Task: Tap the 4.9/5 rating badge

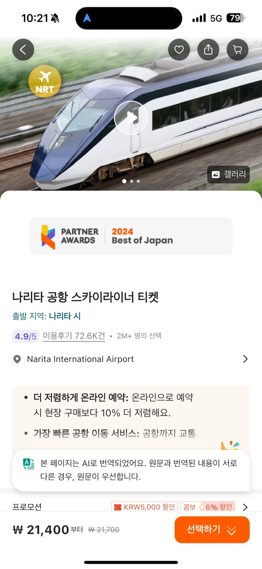Action: 25,336
